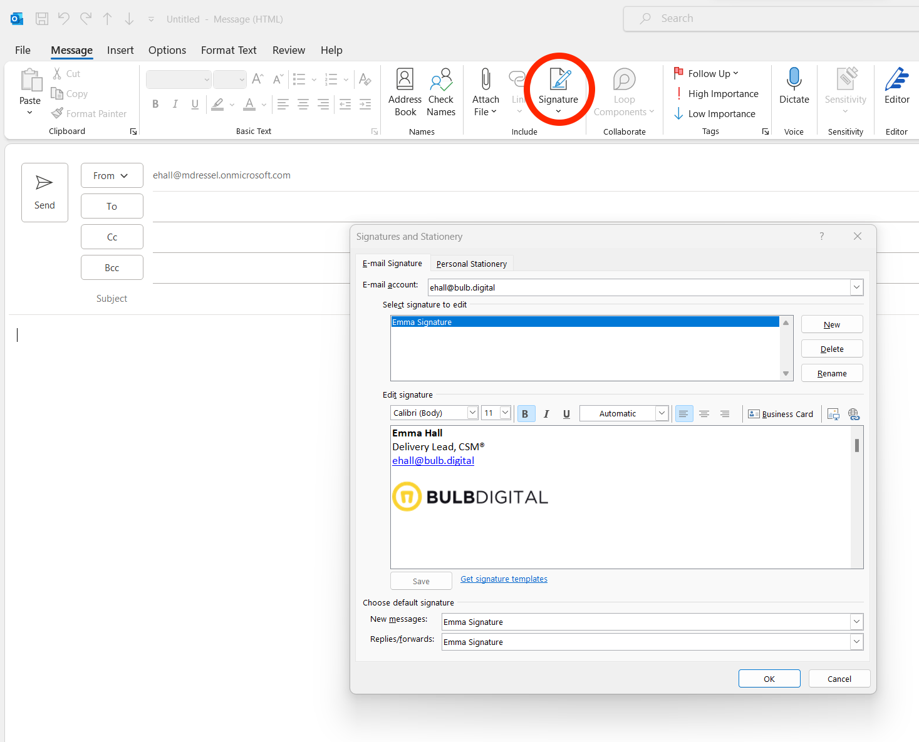Insert a Business Card into the signature
The image size is (919, 742).
point(781,414)
